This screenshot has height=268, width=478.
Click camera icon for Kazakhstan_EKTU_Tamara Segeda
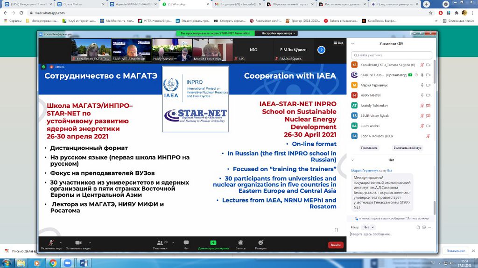click(x=429, y=65)
